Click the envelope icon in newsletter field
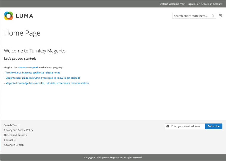This screenshot has width=226, height=161. coord(168,126)
